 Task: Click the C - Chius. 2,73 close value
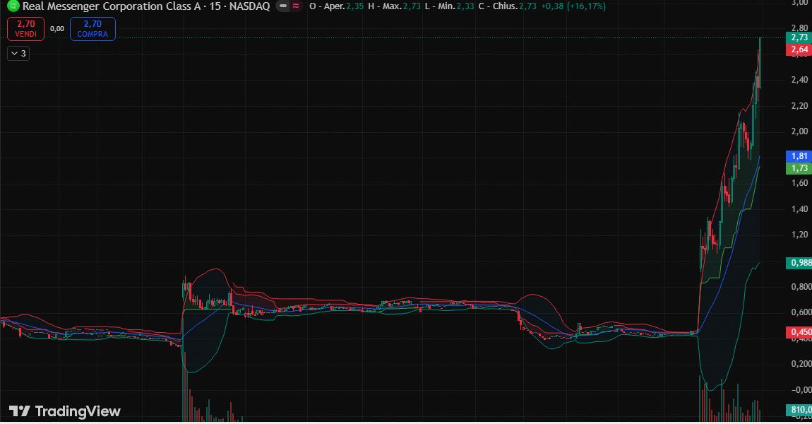point(508,6)
